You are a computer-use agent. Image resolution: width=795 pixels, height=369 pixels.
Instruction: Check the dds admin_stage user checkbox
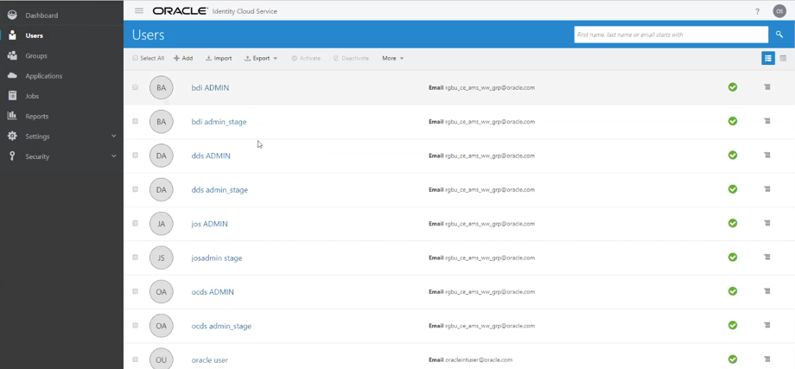tap(136, 189)
